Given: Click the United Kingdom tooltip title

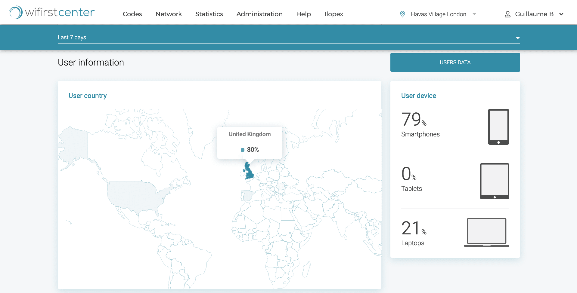Looking at the screenshot, I should [250, 134].
